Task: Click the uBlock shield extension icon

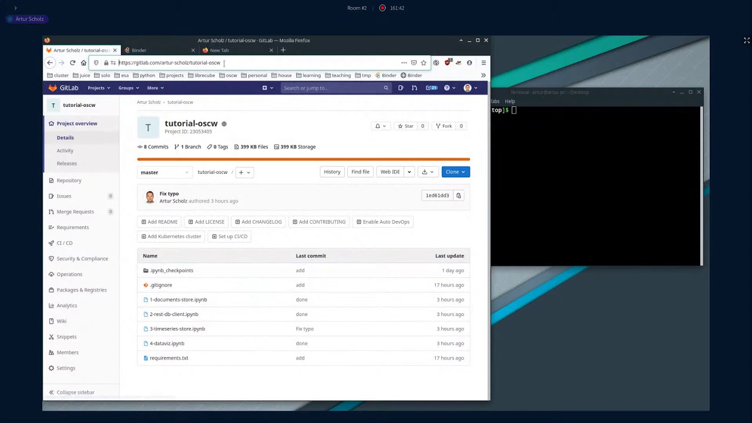Action: 447,62
